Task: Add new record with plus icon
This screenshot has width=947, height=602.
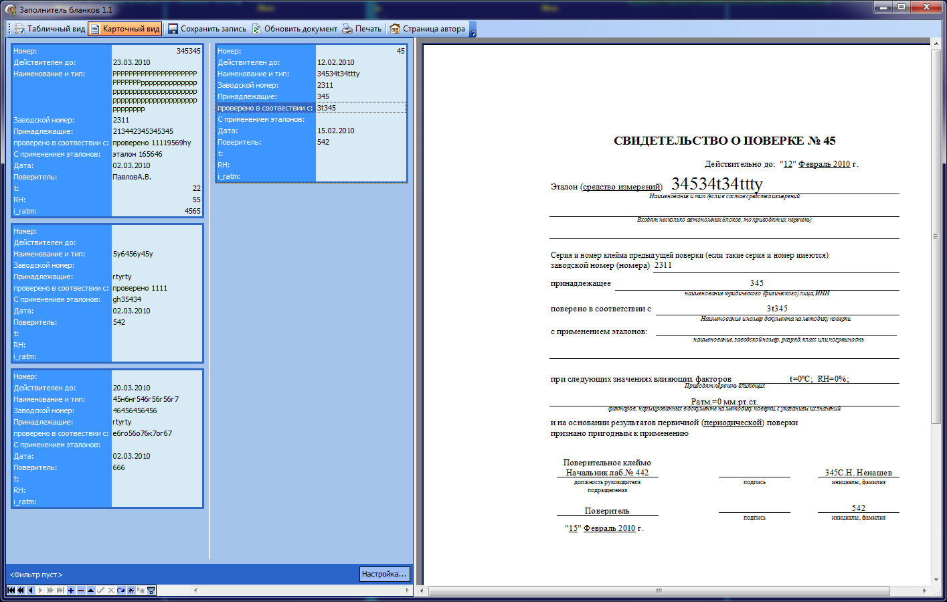Action: [x=71, y=591]
